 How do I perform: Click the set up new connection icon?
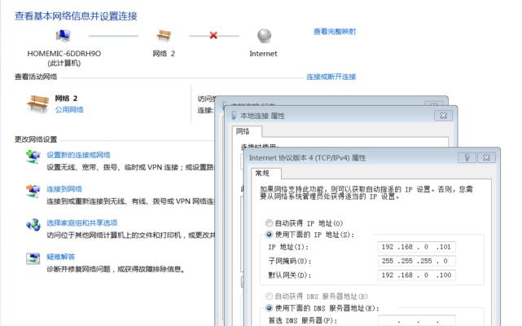pyautogui.click(x=33, y=156)
